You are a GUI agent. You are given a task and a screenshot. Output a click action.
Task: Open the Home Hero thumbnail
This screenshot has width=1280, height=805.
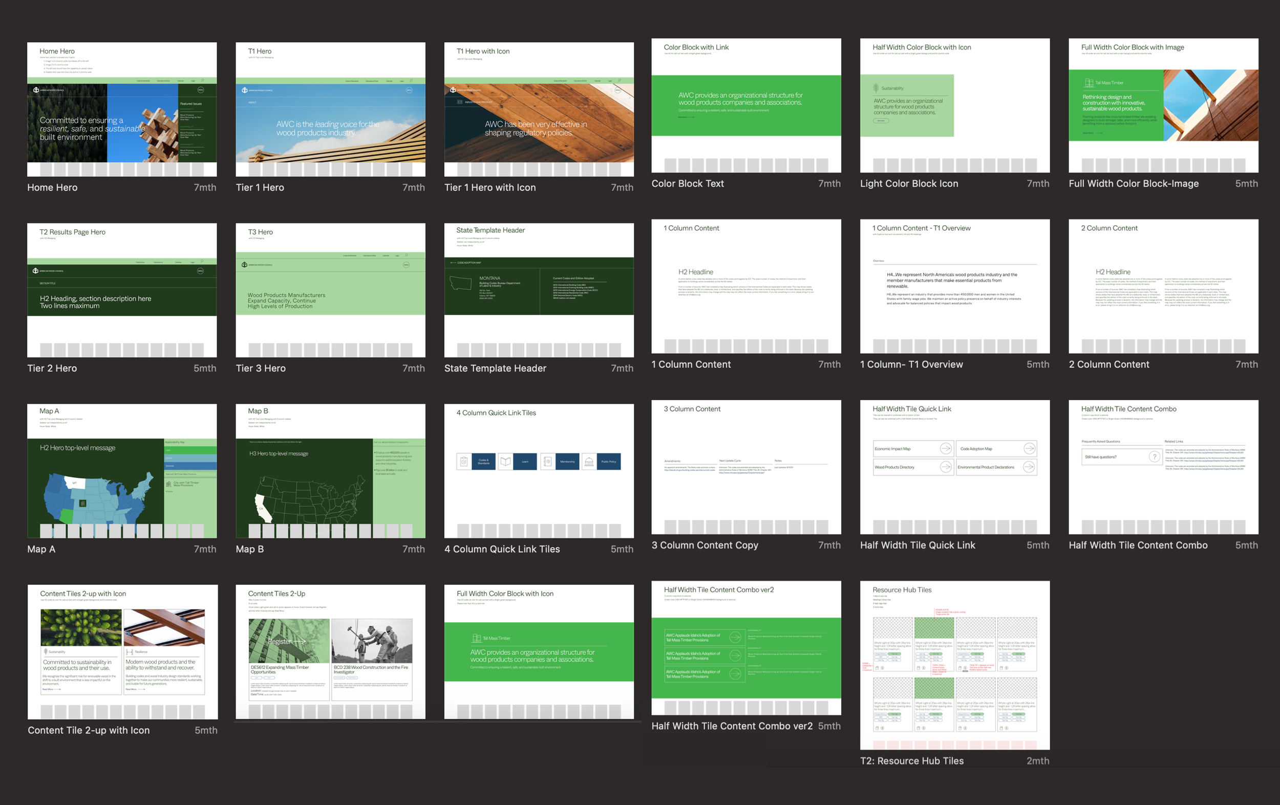(122, 109)
